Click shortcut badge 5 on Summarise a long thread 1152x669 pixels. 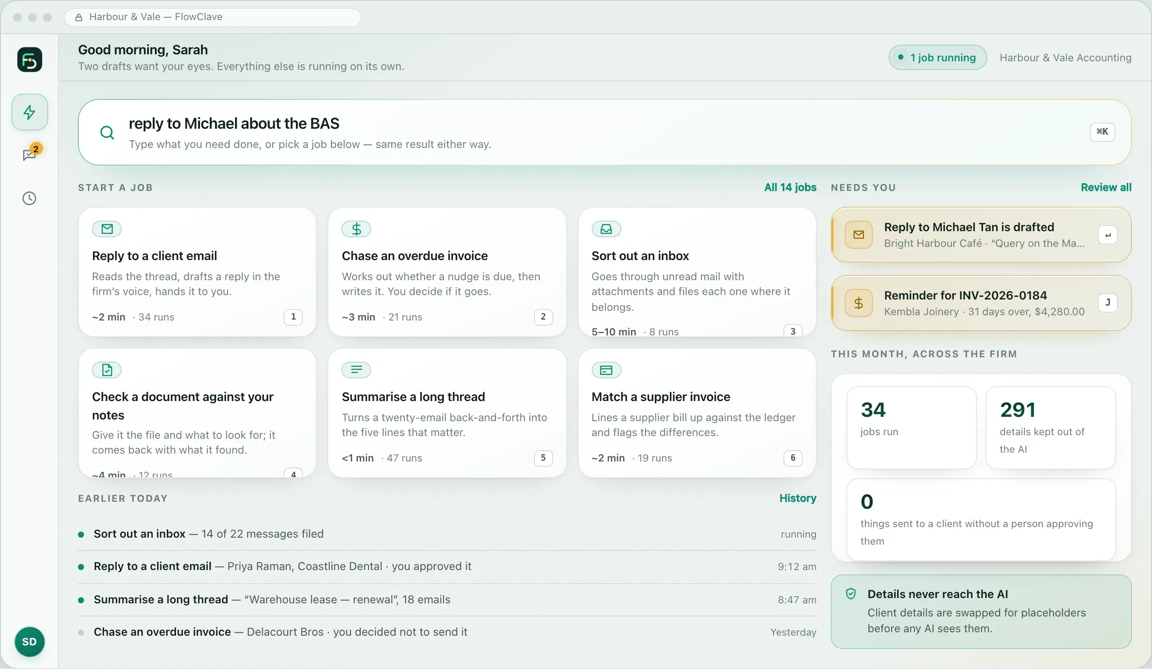click(543, 458)
